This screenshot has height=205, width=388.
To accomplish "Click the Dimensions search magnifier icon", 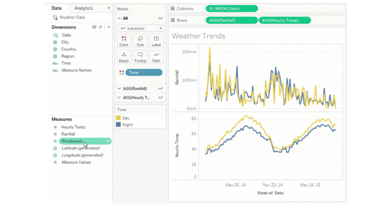I will coord(100,27).
